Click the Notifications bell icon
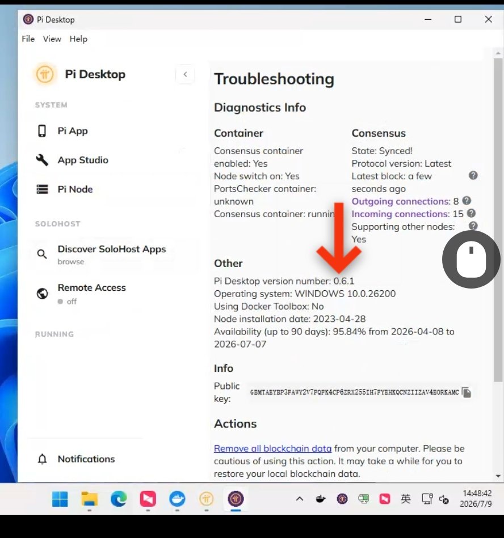This screenshot has width=504, height=538. (42, 459)
